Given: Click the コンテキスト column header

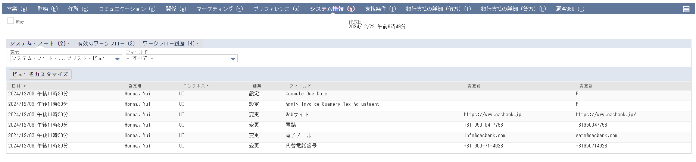Looking at the screenshot, I should tap(196, 86).
